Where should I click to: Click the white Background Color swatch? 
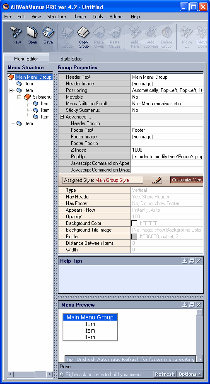(134, 223)
